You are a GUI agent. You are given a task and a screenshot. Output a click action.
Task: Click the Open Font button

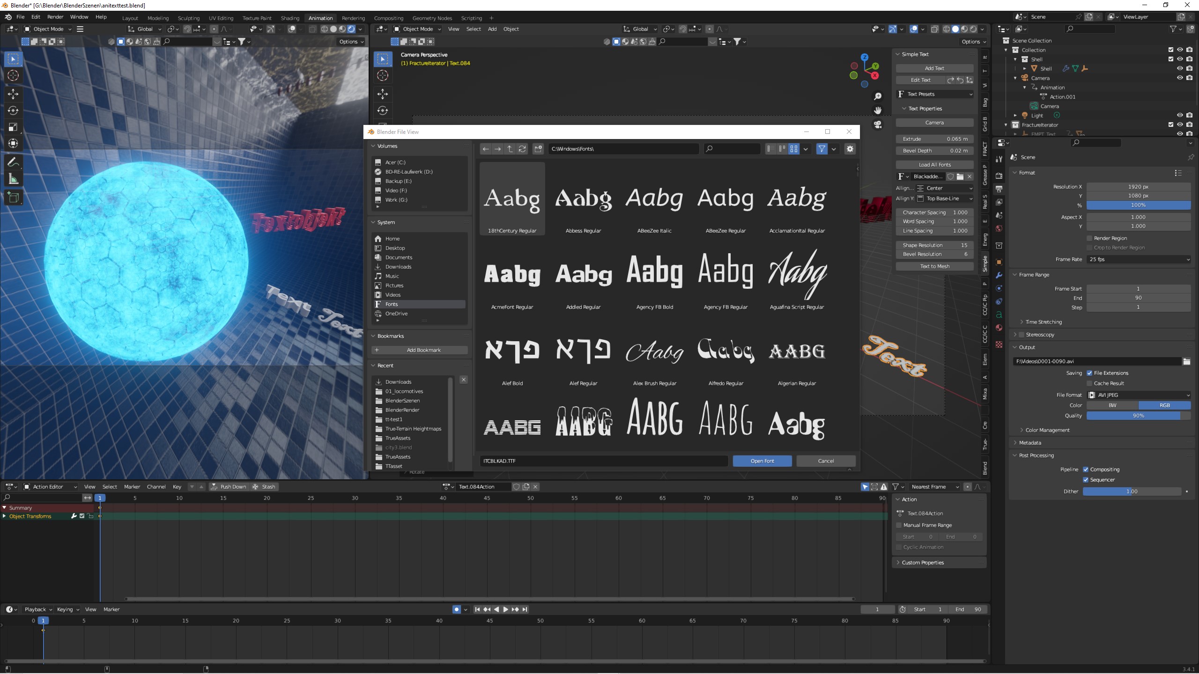pos(762,461)
